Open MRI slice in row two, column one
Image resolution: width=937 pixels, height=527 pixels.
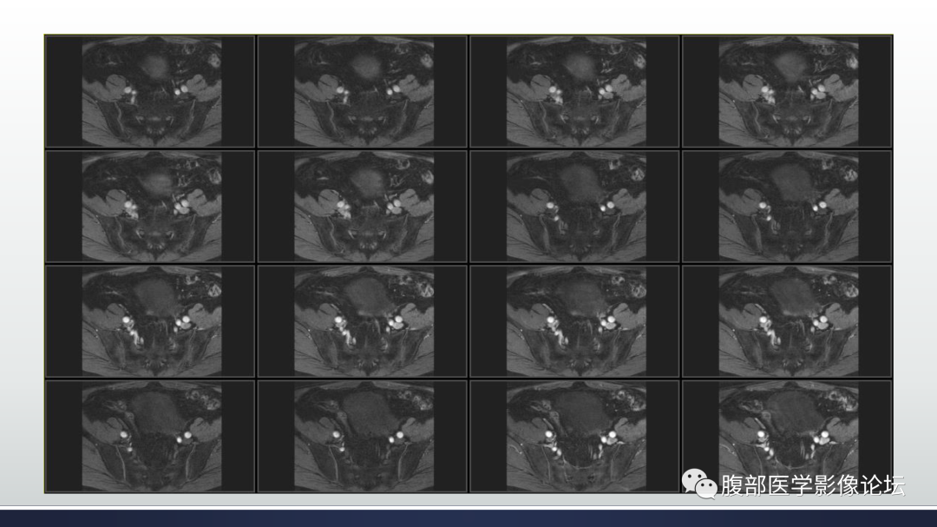coord(151,207)
